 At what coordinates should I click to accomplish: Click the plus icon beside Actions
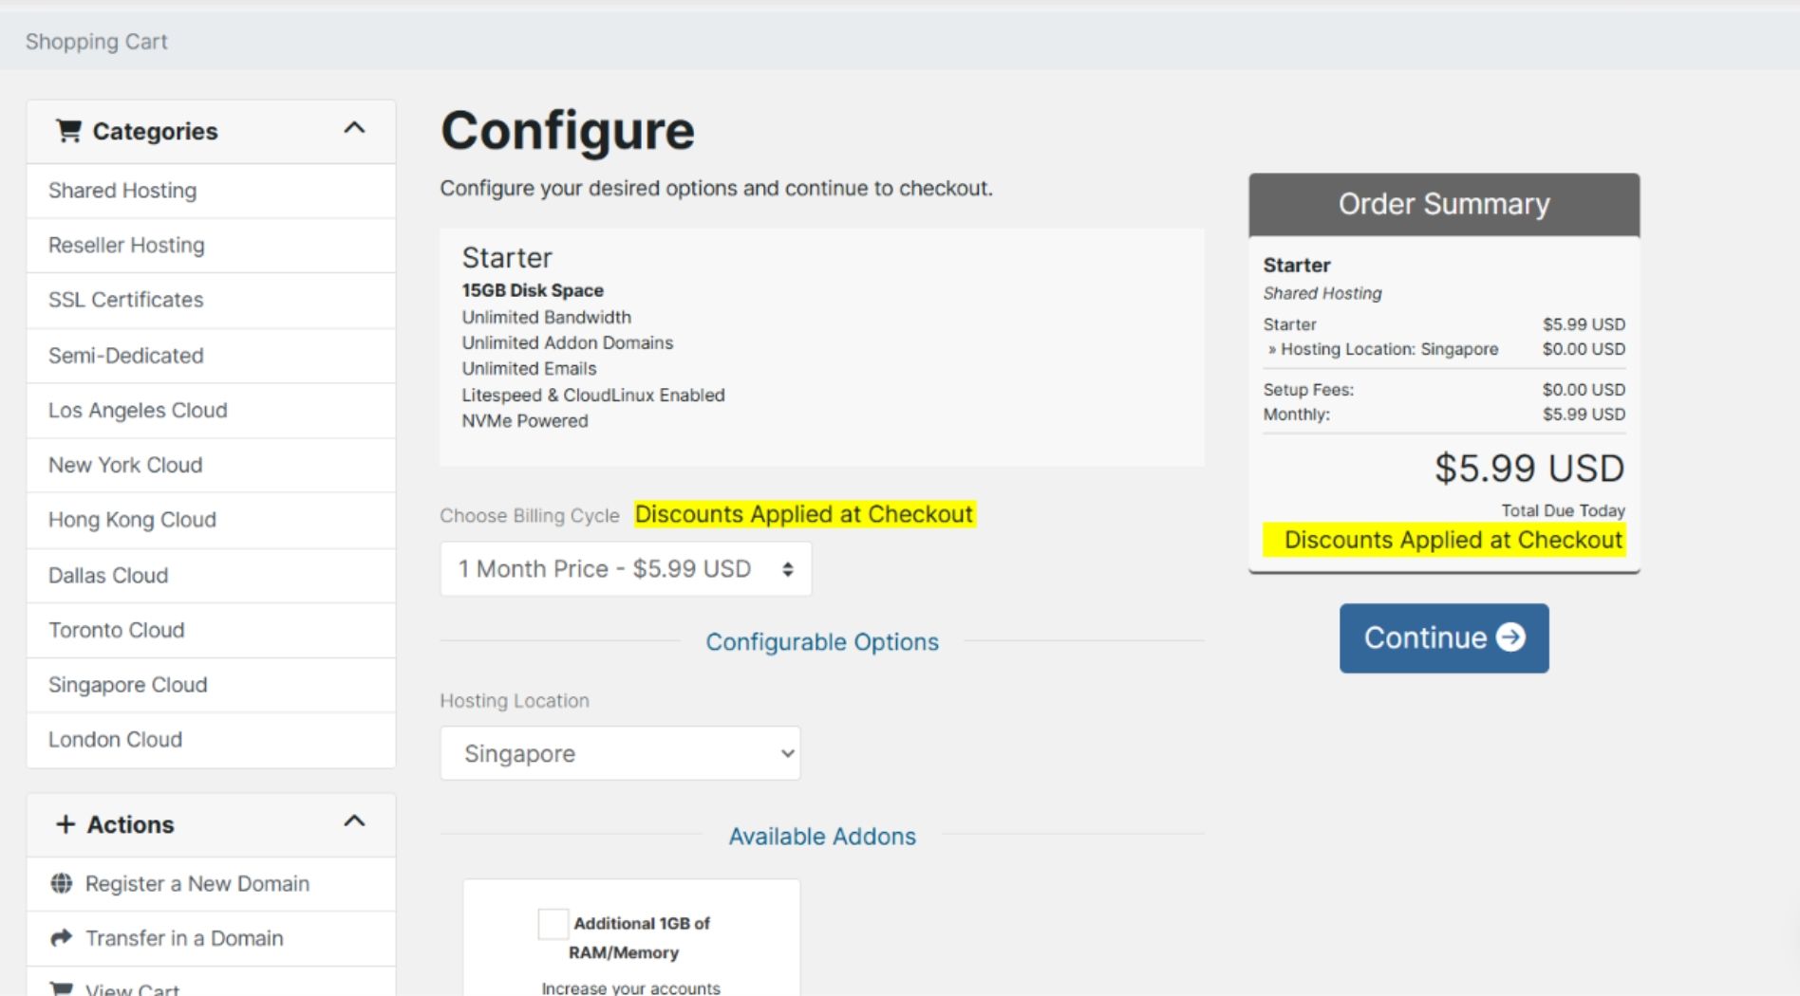tap(66, 824)
